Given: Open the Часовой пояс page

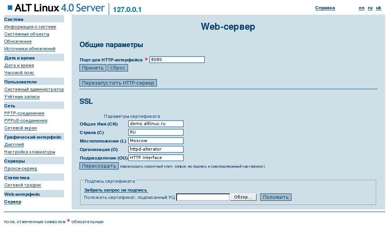Looking at the screenshot, I should [19, 73].
